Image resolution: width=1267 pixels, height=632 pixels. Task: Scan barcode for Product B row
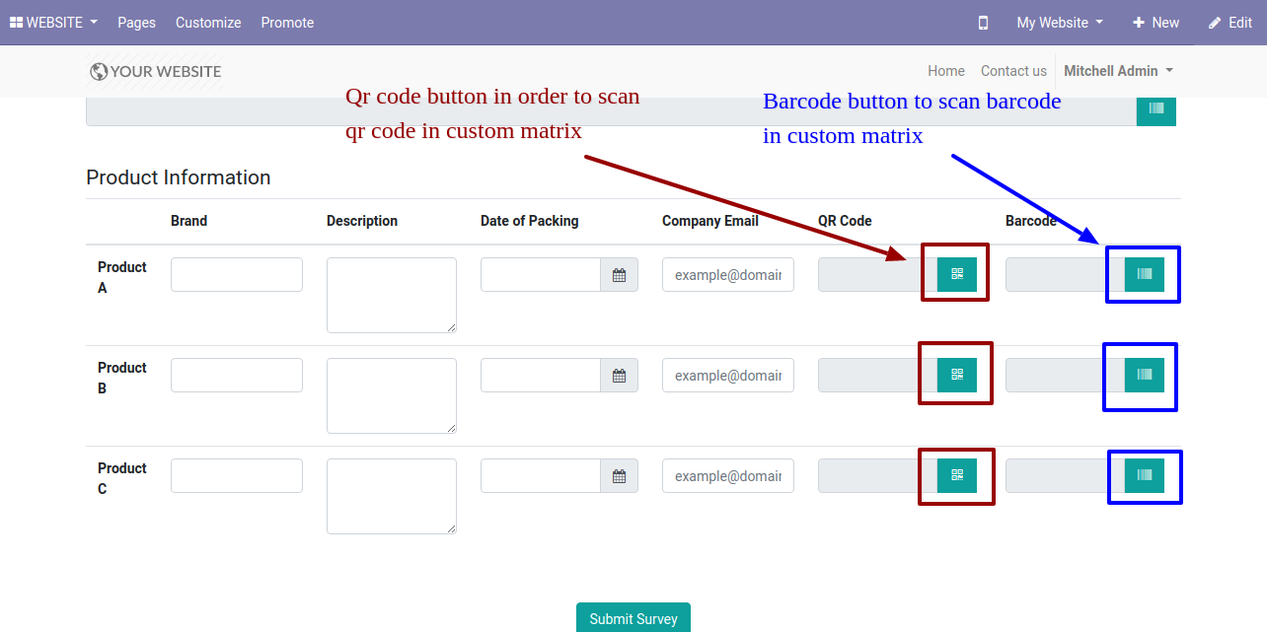(x=1144, y=375)
